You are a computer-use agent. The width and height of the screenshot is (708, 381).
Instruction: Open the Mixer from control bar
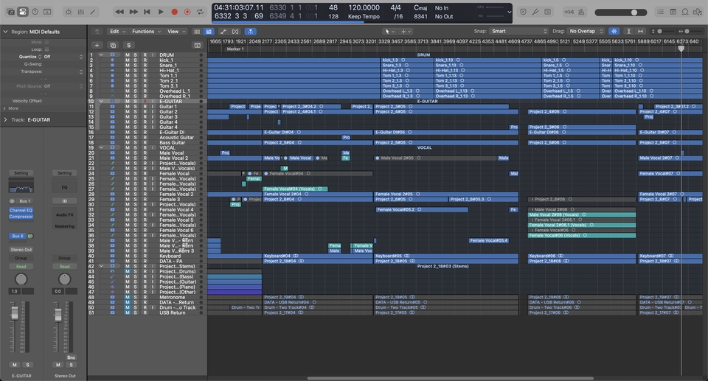(80, 12)
